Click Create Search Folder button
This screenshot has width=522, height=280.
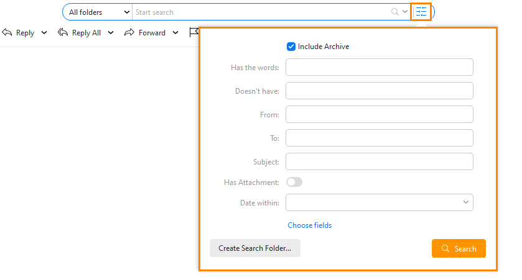[x=255, y=248]
